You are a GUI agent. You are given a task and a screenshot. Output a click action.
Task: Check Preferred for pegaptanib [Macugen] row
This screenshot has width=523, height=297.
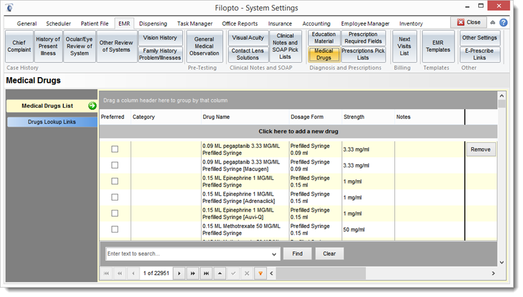coord(115,165)
